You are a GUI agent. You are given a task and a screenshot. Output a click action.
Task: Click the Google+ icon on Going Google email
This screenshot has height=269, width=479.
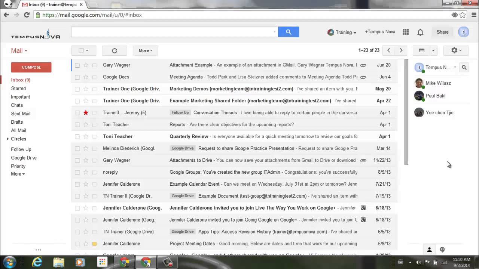pyautogui.click(x=363, y=220)
